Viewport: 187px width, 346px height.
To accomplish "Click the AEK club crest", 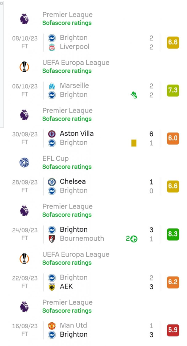I will coord(52,287).
